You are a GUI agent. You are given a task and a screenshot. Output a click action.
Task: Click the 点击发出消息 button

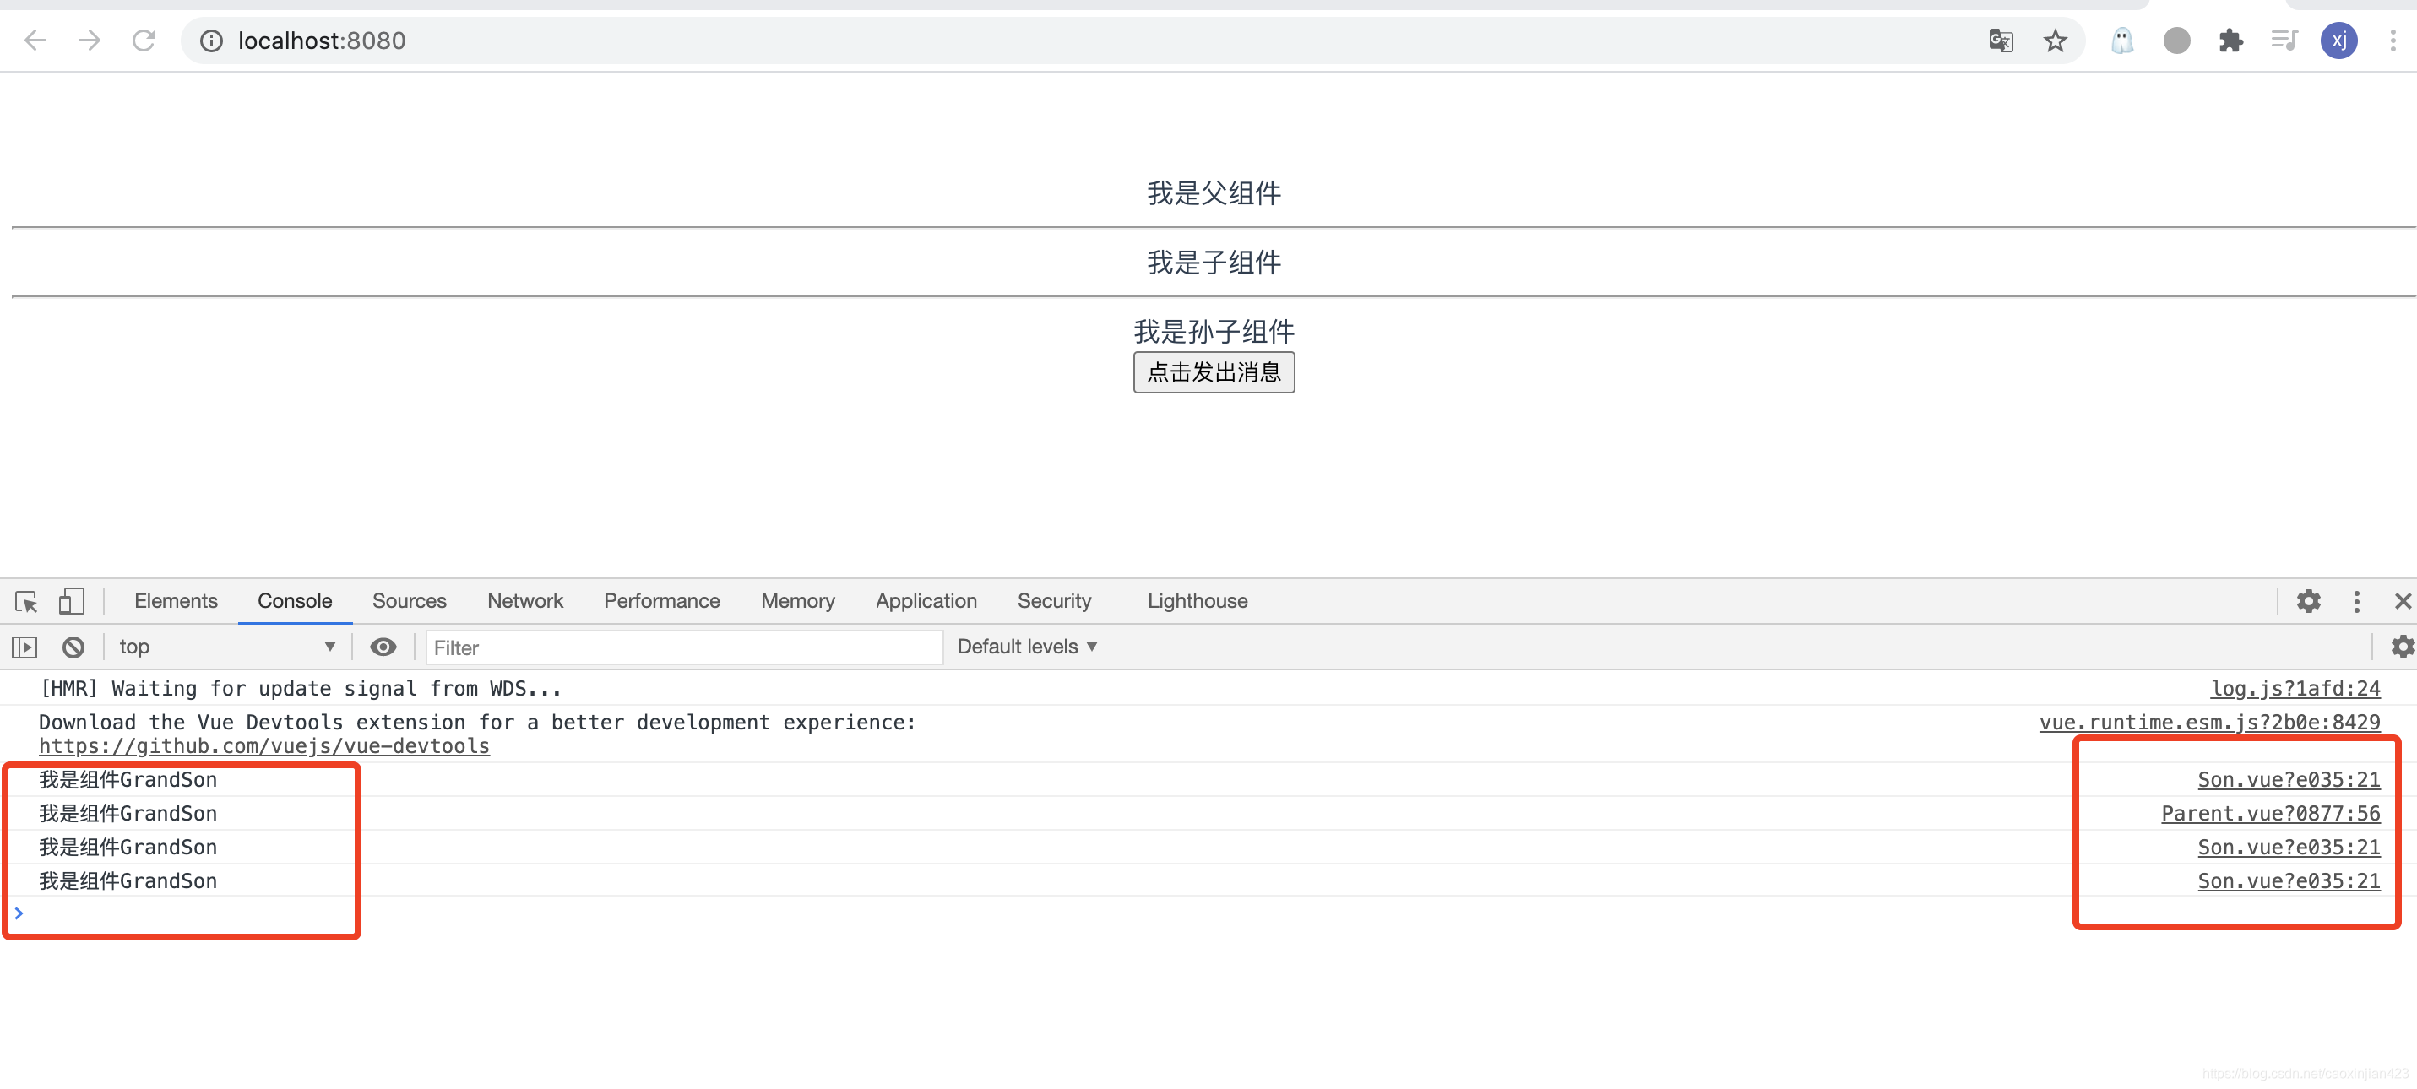pos(1214,372)
